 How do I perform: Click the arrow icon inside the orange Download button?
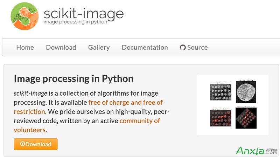22,144
